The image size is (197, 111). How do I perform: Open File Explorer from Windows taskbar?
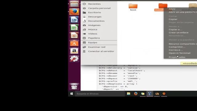[129, 94]
